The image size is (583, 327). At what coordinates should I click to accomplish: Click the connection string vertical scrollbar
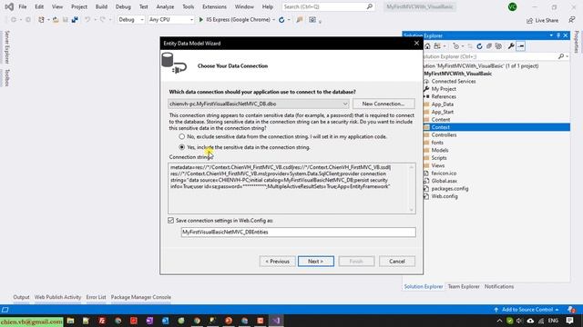tap(412, 188)
